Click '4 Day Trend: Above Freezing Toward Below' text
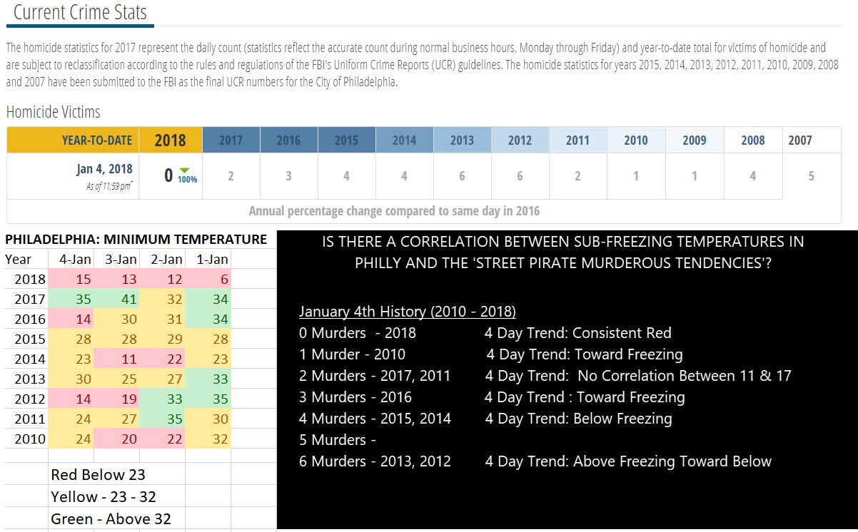The width and height of the screenshot is (858, 532). point(628,461)
